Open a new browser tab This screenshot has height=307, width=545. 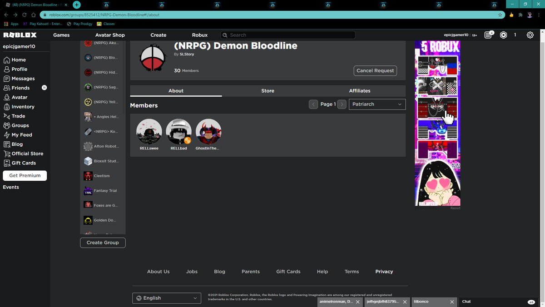pos(77,5)
